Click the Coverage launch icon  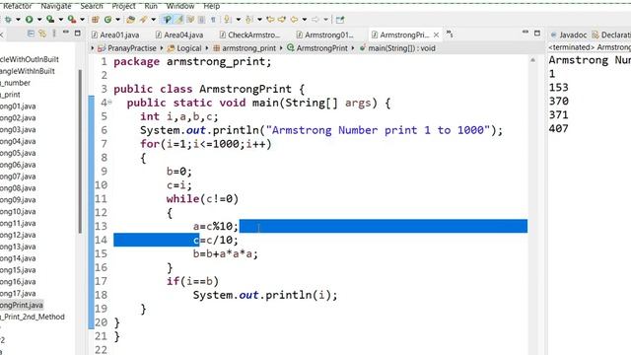50,20
